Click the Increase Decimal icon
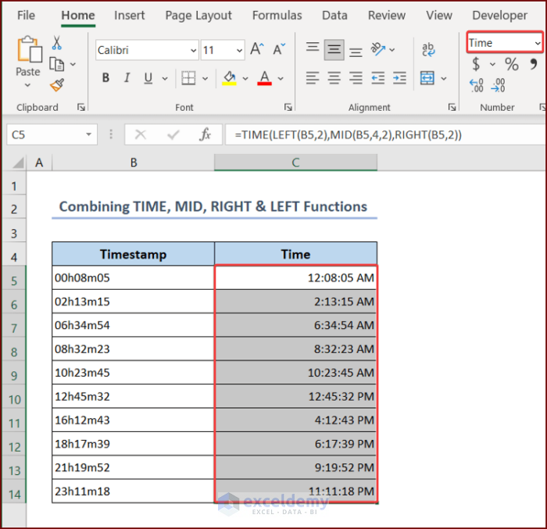Viewport: 547px width, 529px height. pos(476,84)
